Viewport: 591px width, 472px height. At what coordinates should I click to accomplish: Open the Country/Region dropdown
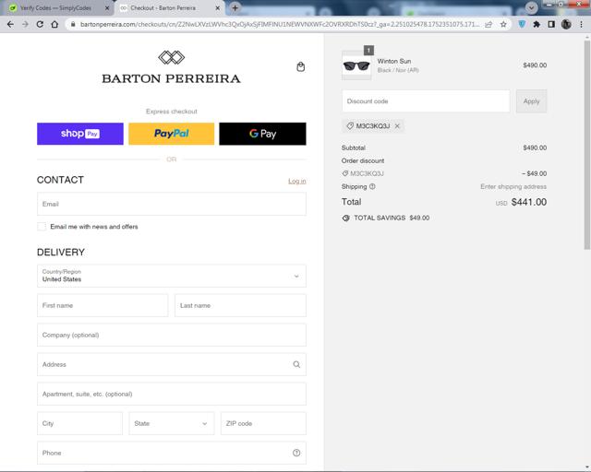click(172, 276)
